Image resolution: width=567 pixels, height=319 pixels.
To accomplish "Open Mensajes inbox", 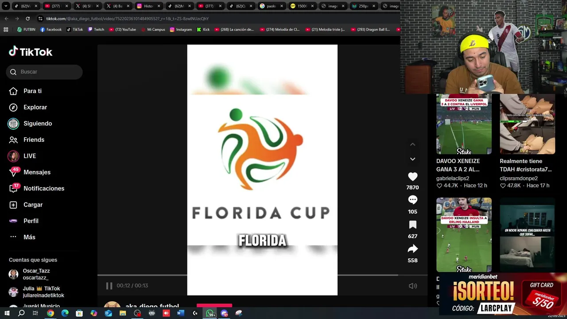I will pos(30,172).
